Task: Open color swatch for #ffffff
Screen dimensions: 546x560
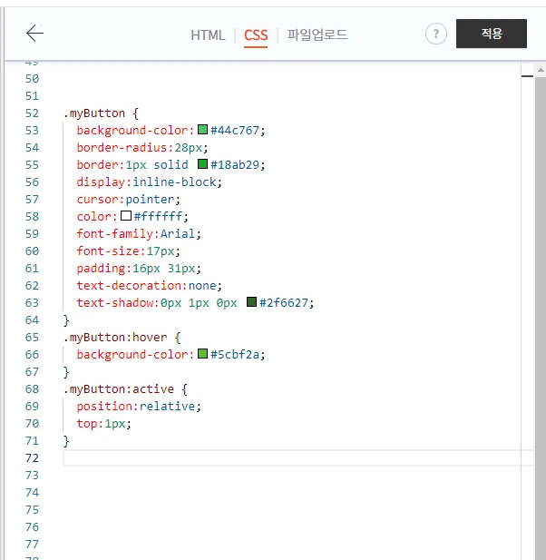Action: point(126,215)
